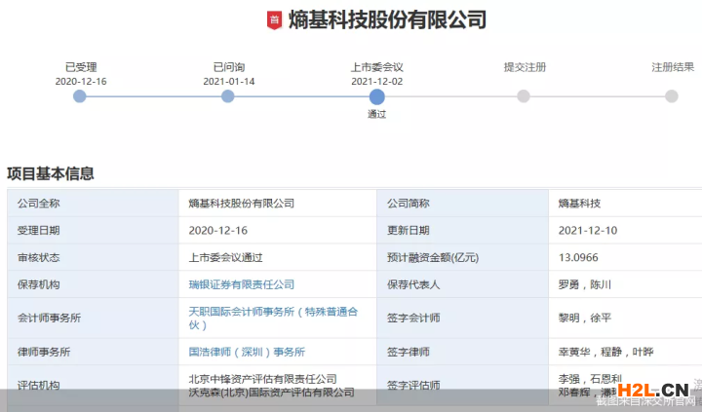
Task: Click the 沃克森(北京)国际资产评估有限公司 appraiser entry
Action: [x=271, y=392]
